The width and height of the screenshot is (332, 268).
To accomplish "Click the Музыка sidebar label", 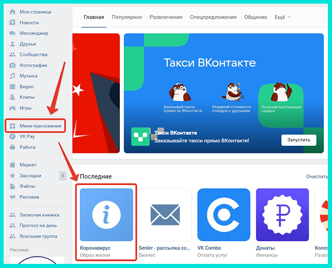I will [29, 76].
